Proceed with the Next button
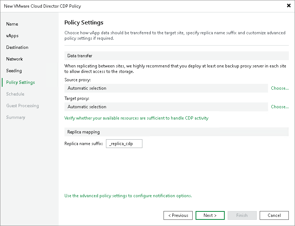The image size is (295, 226). (210, 215)
